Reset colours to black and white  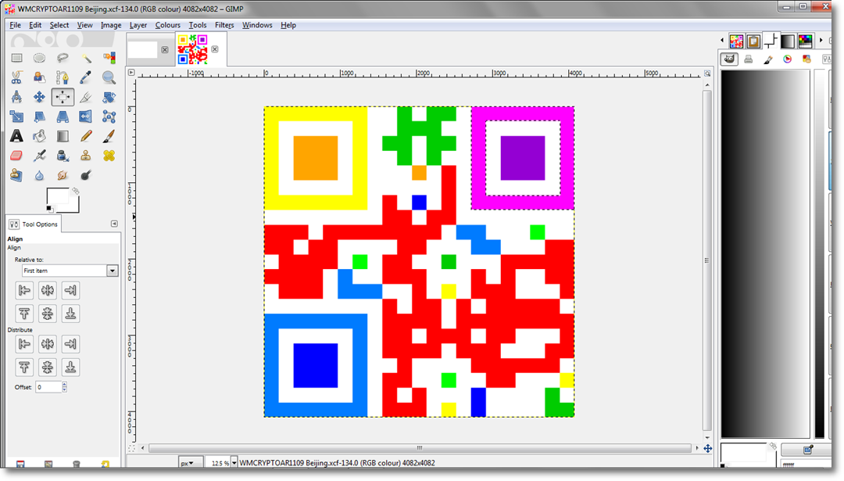pyautogui.click(x=49, y=209)
